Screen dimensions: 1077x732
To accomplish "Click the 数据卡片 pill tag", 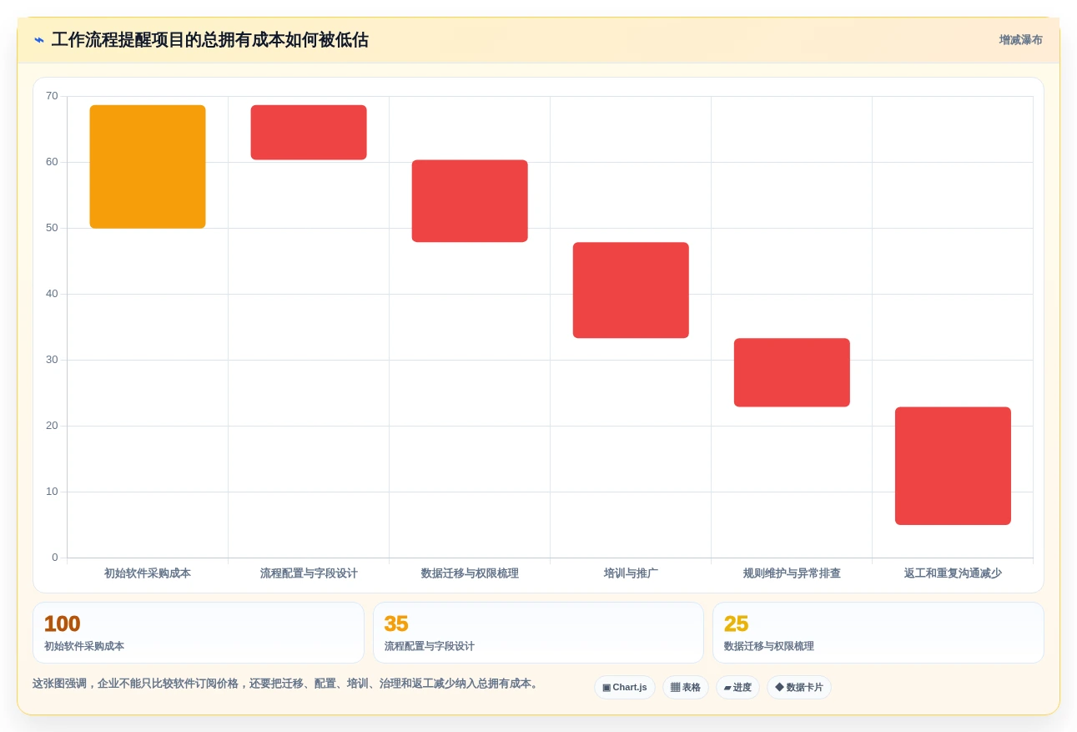I will click(799, 688).
